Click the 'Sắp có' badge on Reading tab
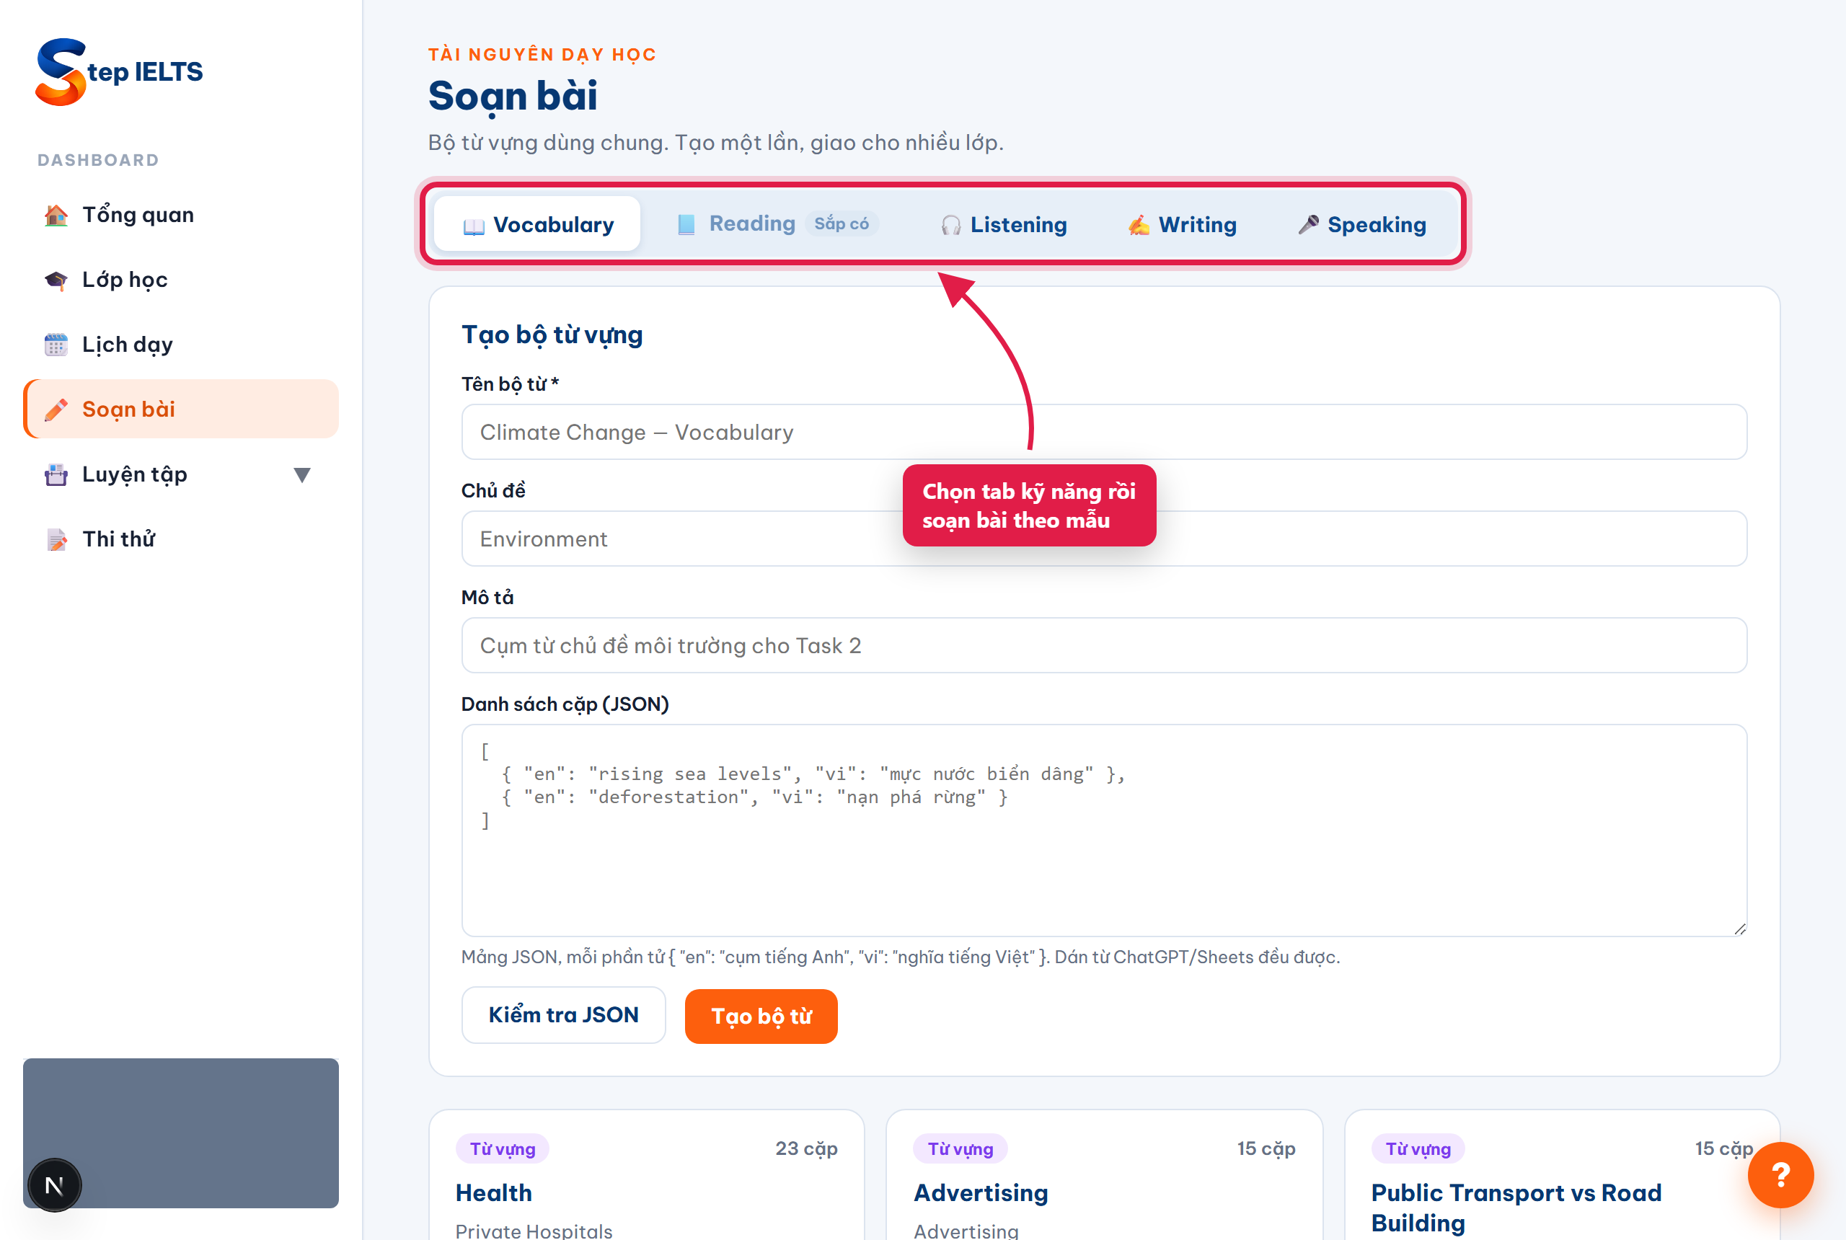This screenshot has height=1240, width=1846. point(842,223)
